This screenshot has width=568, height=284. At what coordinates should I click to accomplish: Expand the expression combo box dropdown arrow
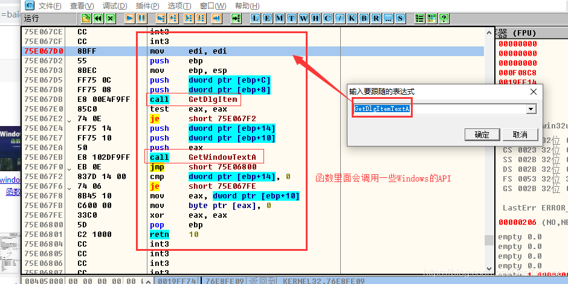531,109
